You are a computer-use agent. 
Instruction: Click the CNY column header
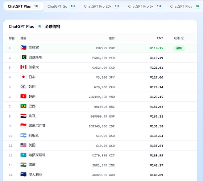pyautogui.click(x=160, y=38)
